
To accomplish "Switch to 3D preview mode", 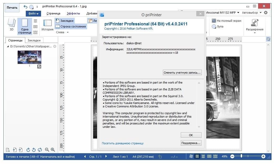I will 11,25.
